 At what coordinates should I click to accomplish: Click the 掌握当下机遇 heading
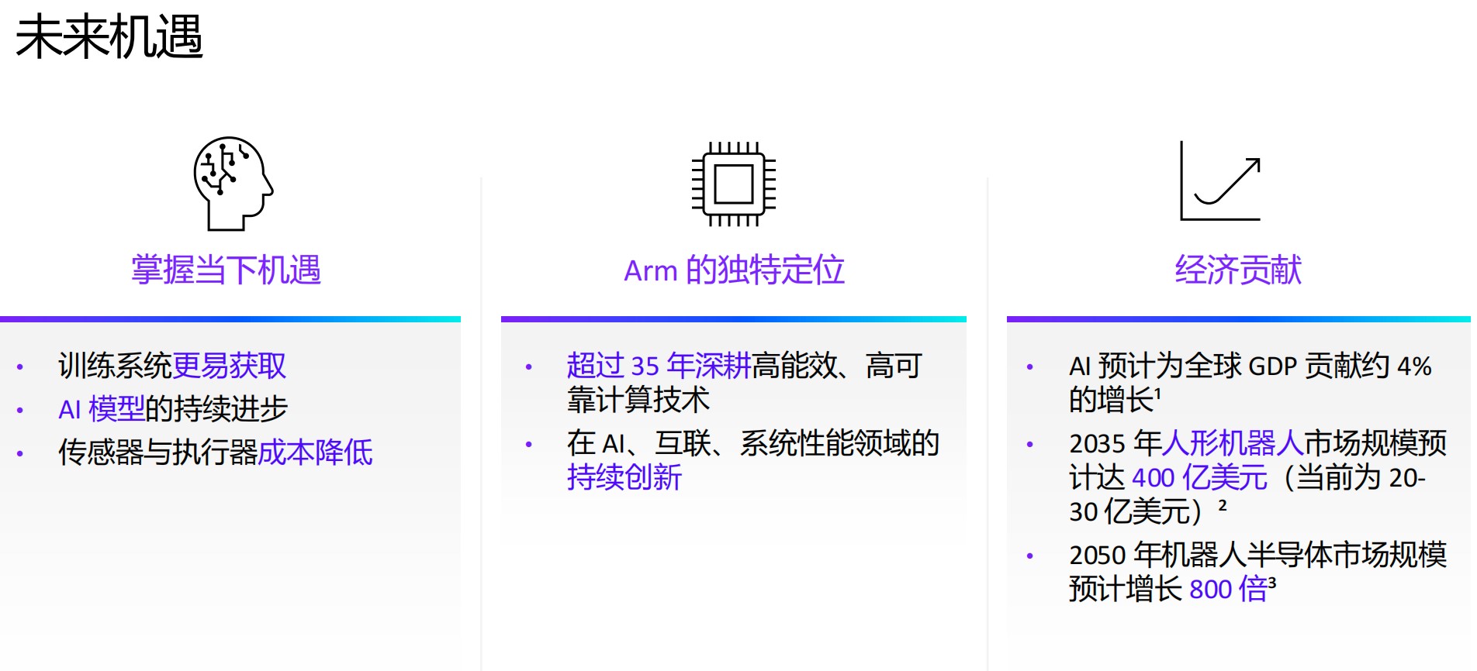click(226, 270)
